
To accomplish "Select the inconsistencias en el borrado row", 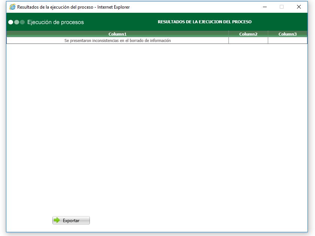I will click(x=117, y=40).
